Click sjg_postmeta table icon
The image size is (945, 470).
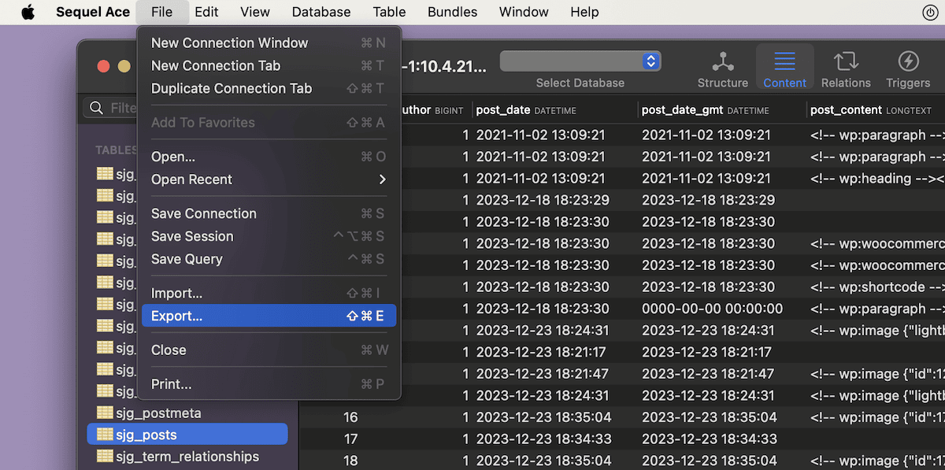click(104, 413)
